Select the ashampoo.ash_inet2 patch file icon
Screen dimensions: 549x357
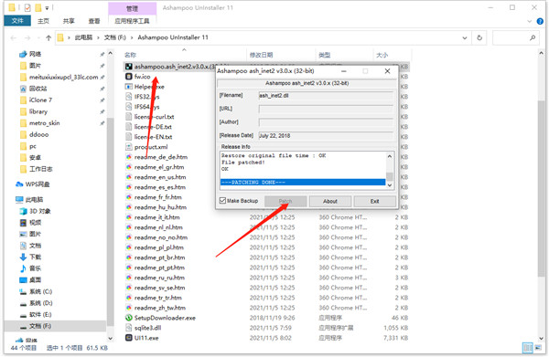129,67
